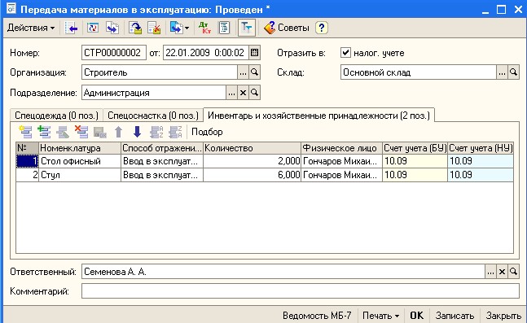
Task: Open the go-to related documents dropdown
Action: [179, 28]
